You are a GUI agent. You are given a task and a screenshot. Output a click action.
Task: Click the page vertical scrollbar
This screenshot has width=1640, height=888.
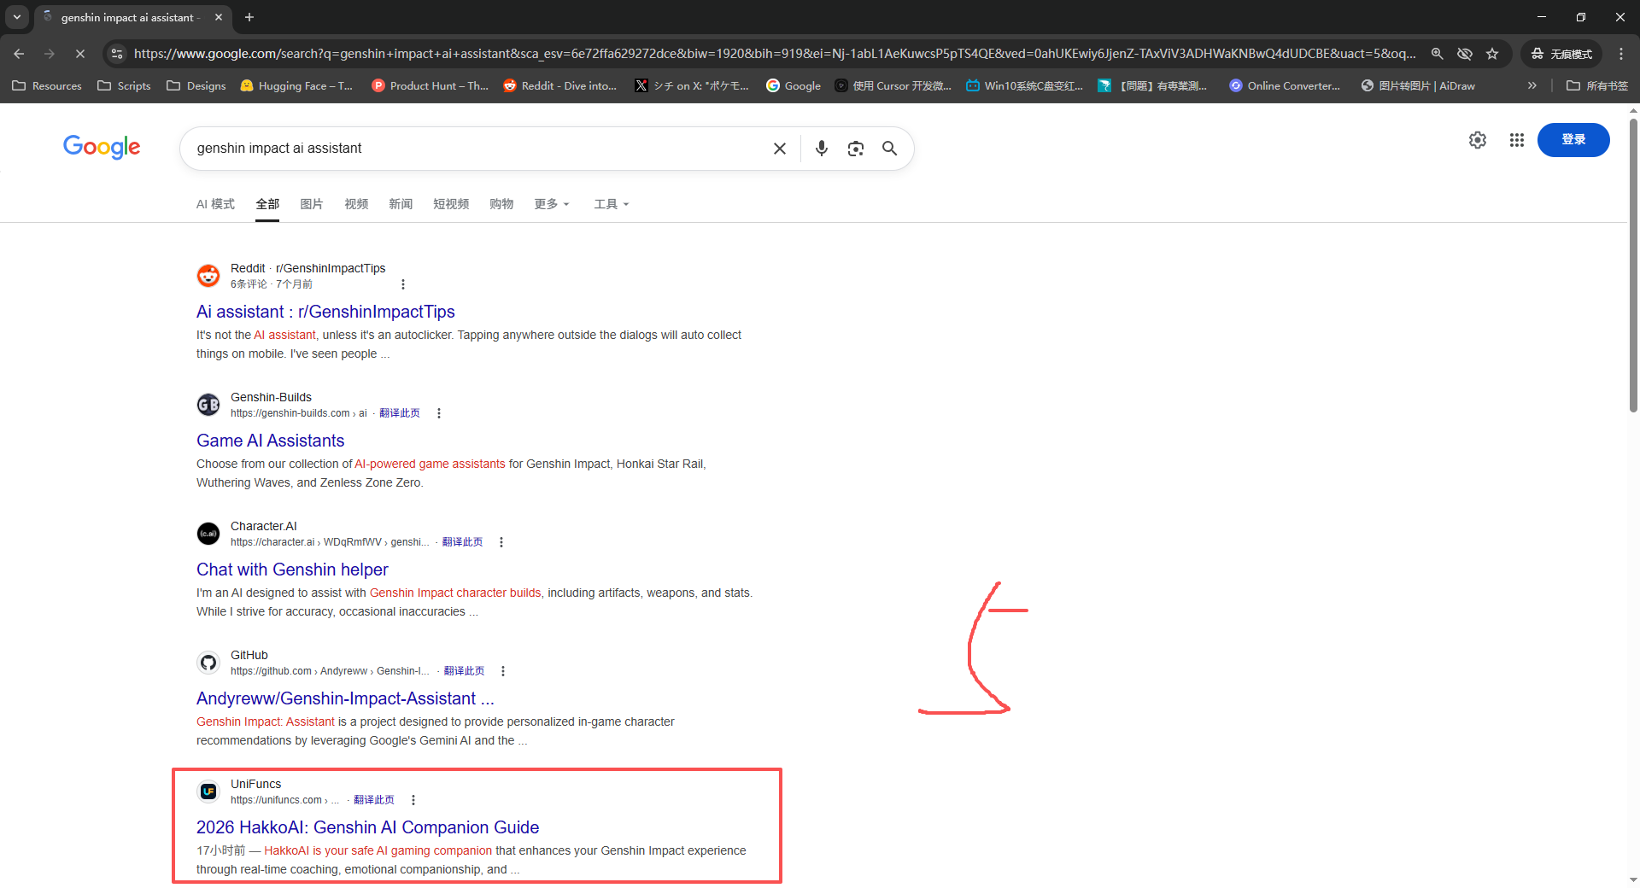1633,265
